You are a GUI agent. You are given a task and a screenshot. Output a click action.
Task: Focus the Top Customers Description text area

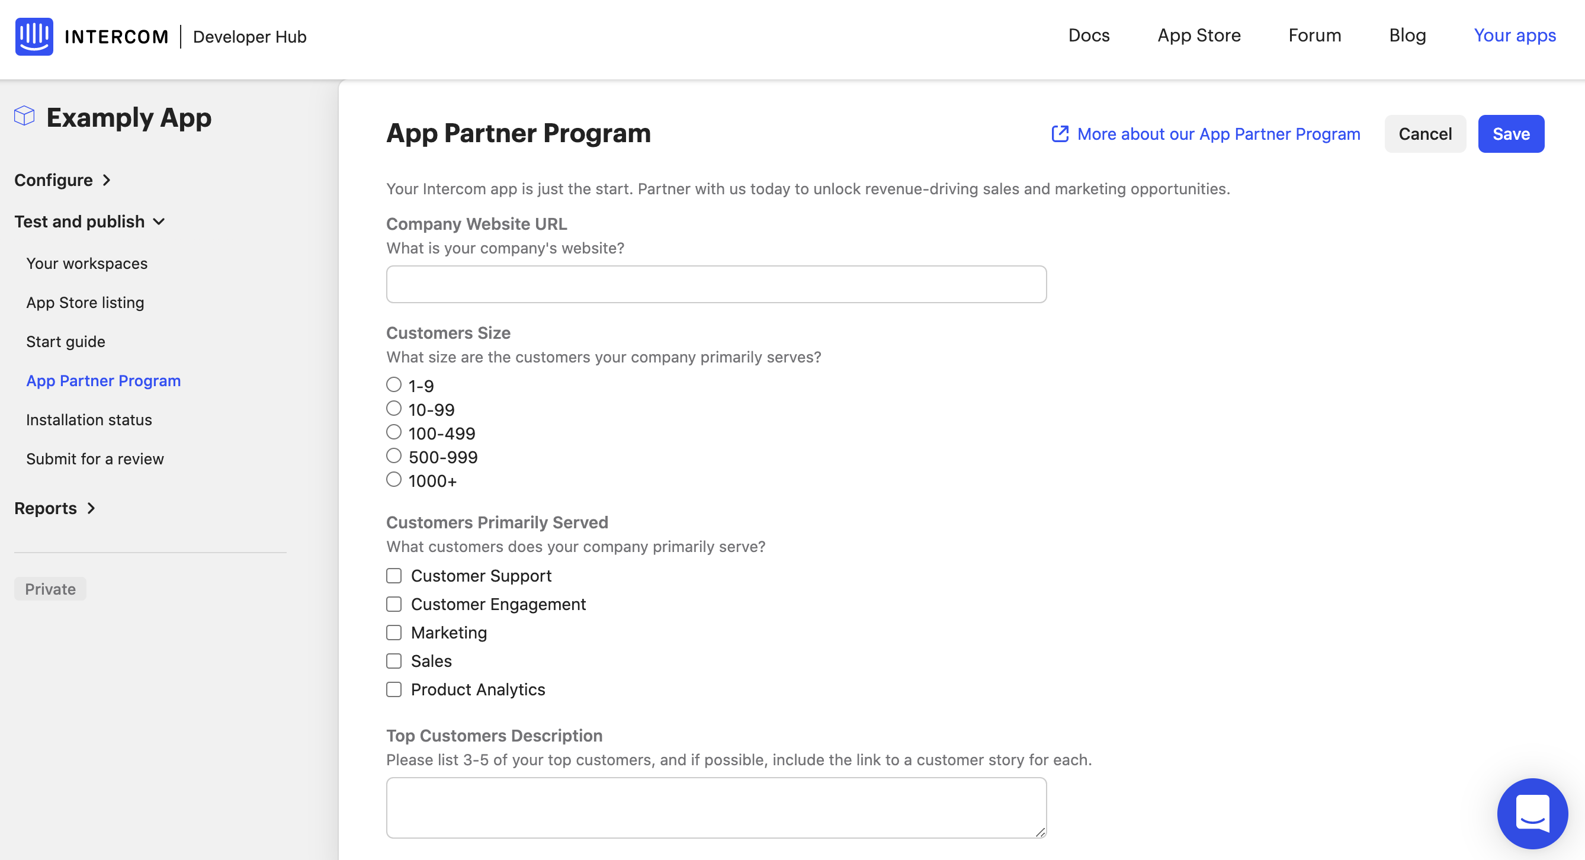click(x=716, y=807)
